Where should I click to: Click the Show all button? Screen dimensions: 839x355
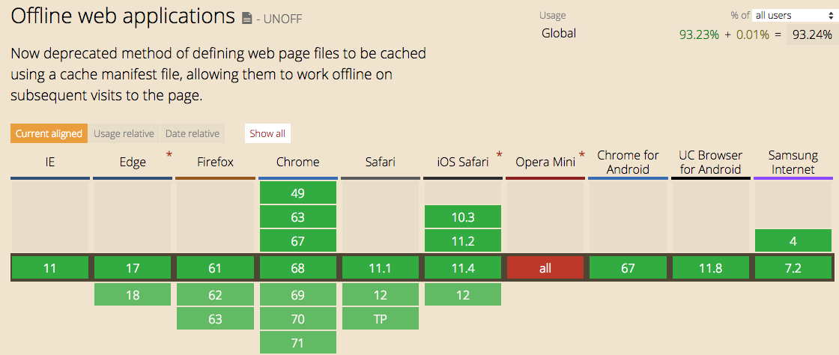click(267, 133)
